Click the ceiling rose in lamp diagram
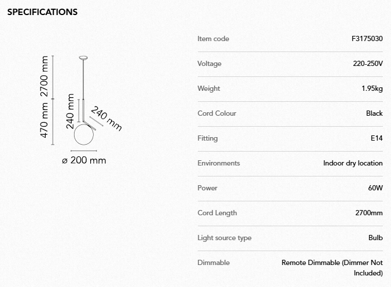 coord(84,57)
